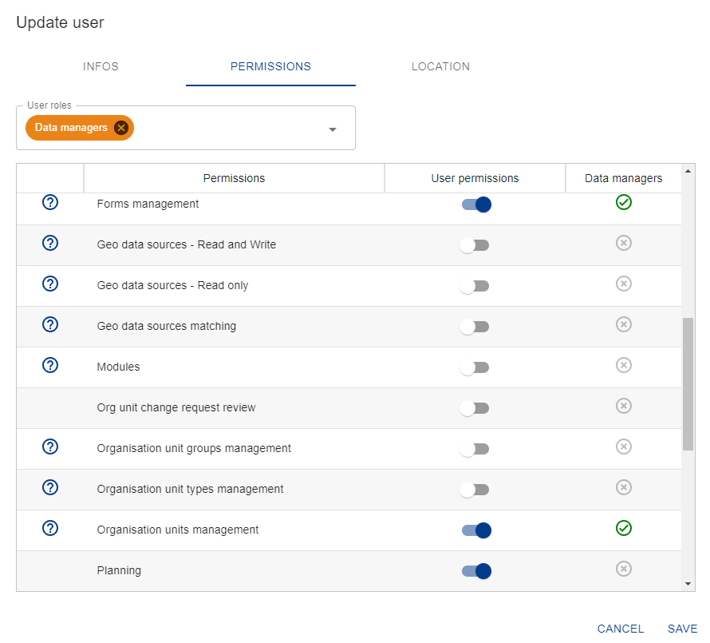The image size is (710, 643).
Task: Click the Geo data sources matching label
Action: tap(167, 326)
